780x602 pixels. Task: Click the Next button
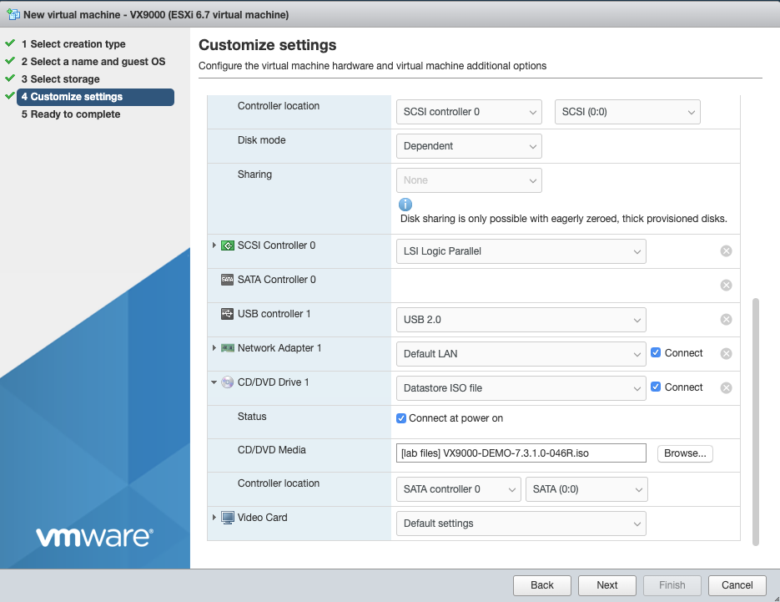click(x=606, y=585)
